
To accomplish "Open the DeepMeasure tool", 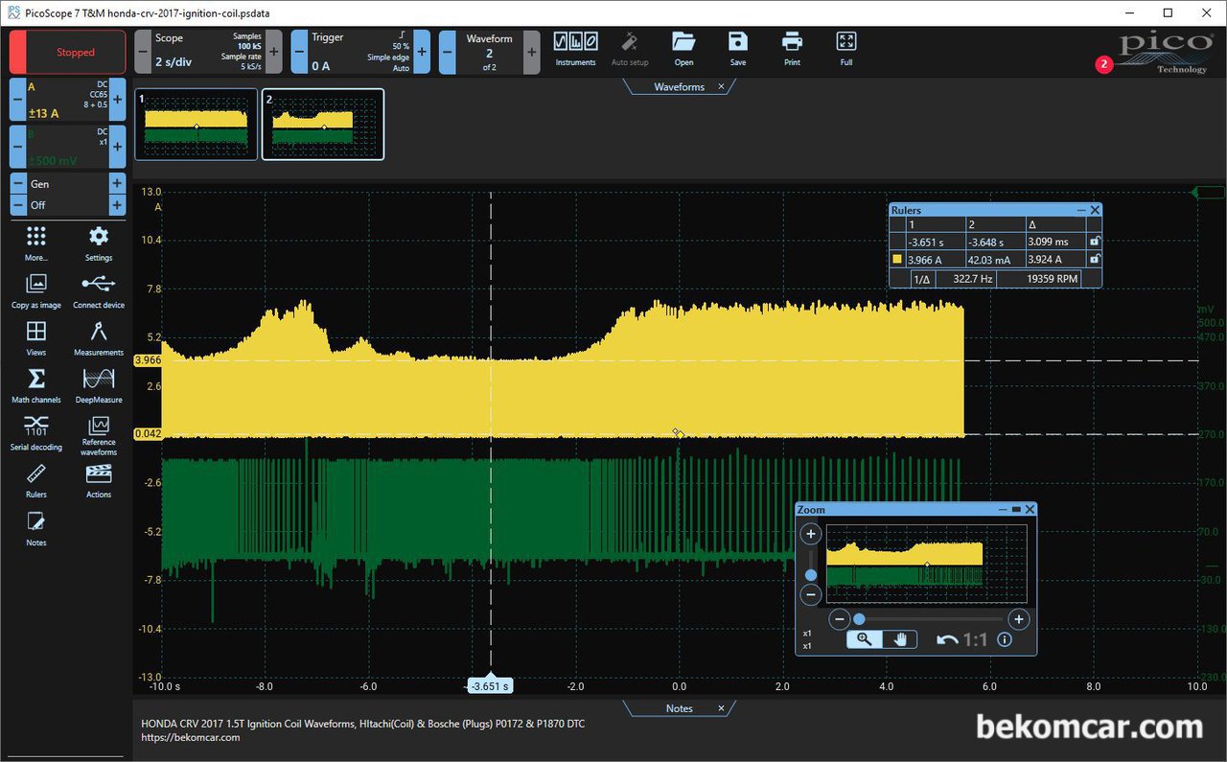I will (x=99, y=385).
